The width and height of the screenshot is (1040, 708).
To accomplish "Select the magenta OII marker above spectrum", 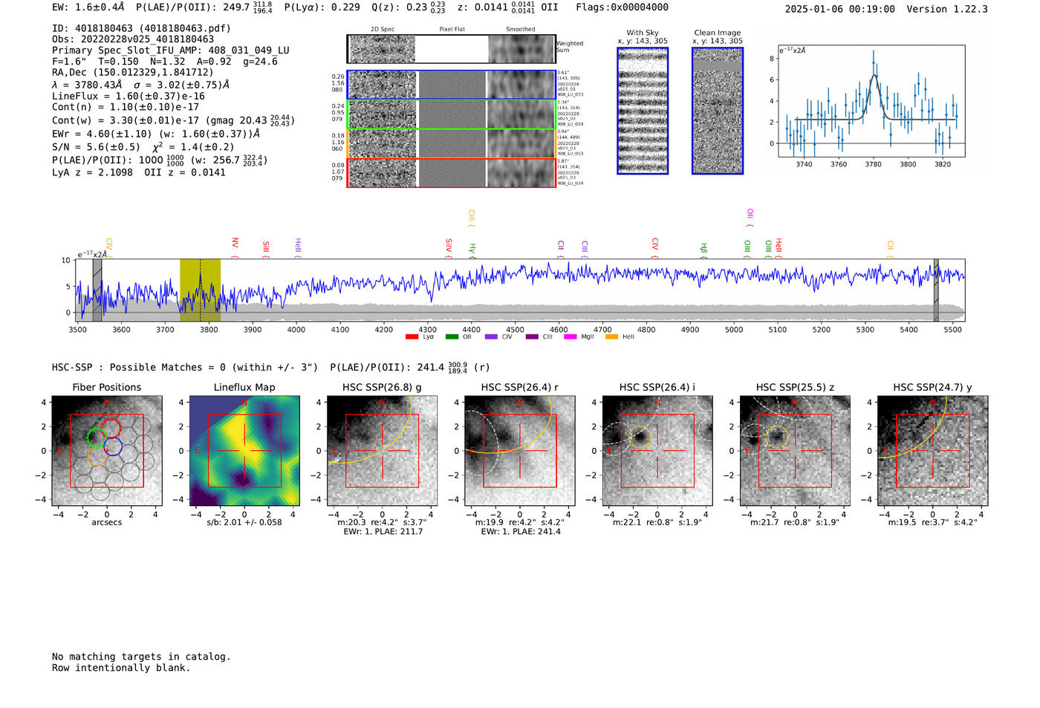I will tap(750, 218).
